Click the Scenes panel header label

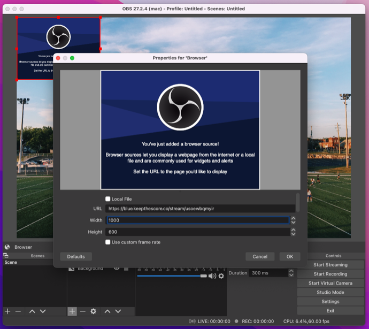coord(37,256)
